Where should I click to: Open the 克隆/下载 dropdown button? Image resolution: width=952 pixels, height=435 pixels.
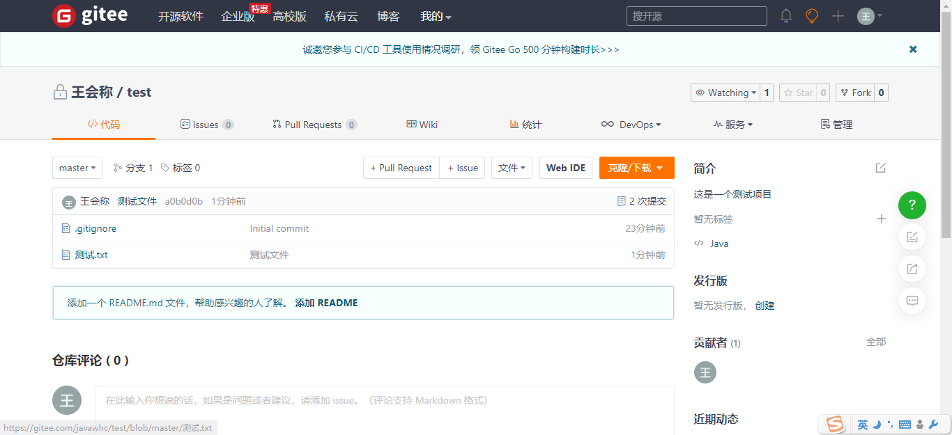click(637, 168)
